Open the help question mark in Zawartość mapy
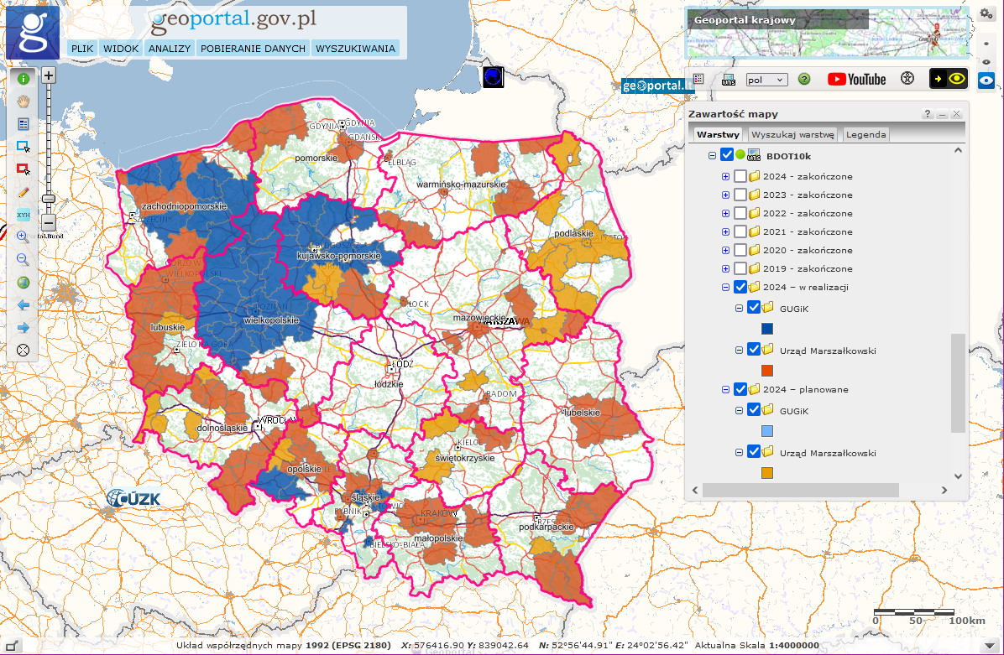Image resolution: width=1004 pixels, height=655 pixels. pyautogui.click(x=927, y=114)
